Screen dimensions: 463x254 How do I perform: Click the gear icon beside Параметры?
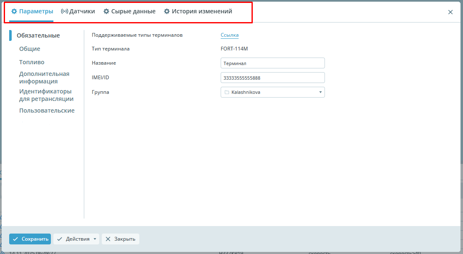14,12
